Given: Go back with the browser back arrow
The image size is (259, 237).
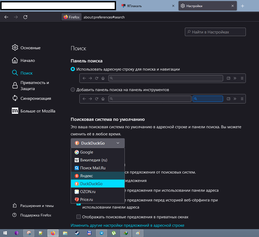Looking at the screenshot, I should 6,17.
